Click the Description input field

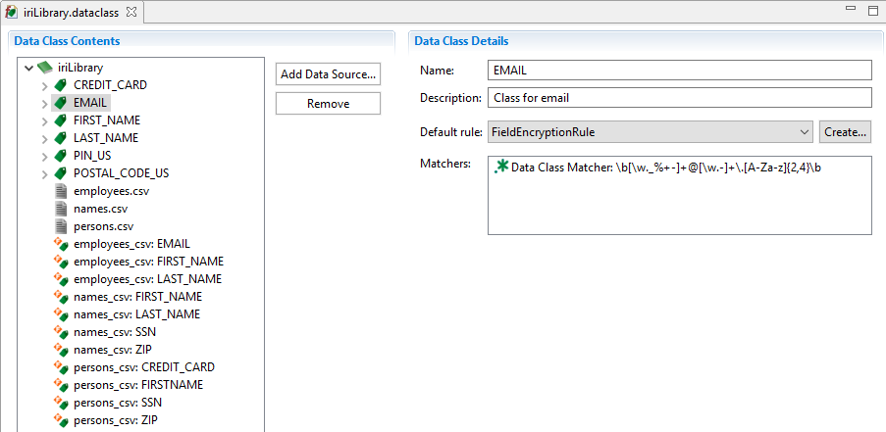[679, 98]
